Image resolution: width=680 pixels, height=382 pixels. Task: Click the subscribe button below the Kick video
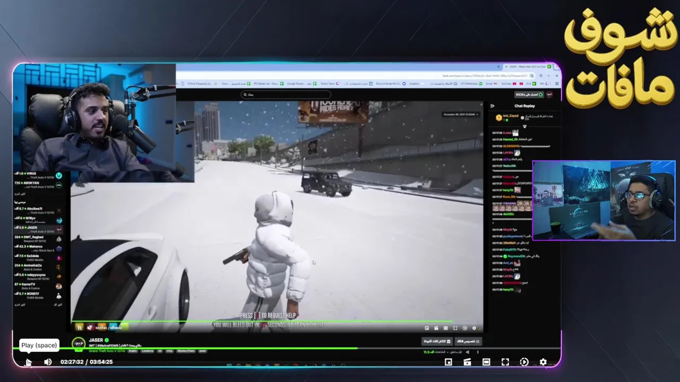468,341
